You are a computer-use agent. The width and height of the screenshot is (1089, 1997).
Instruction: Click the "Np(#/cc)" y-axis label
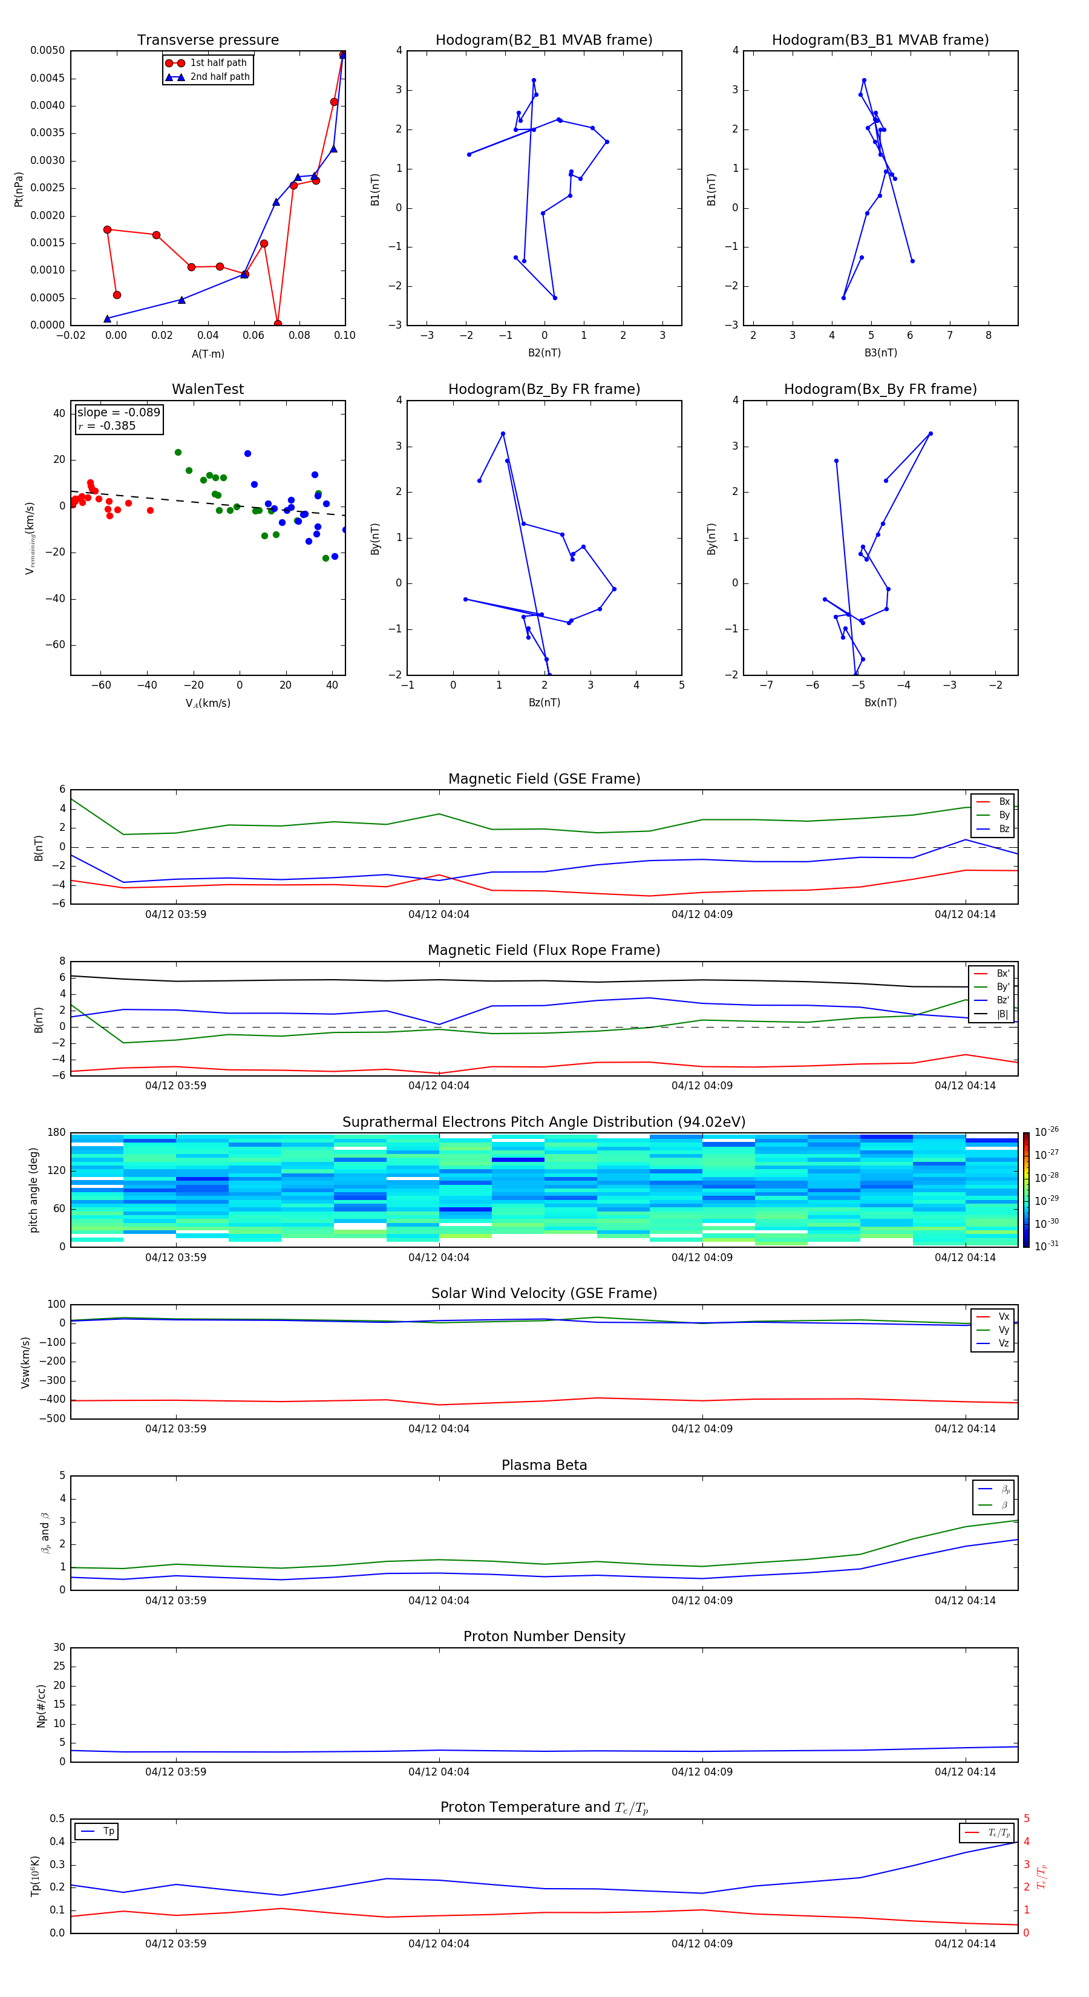[x=41, y=1705]
